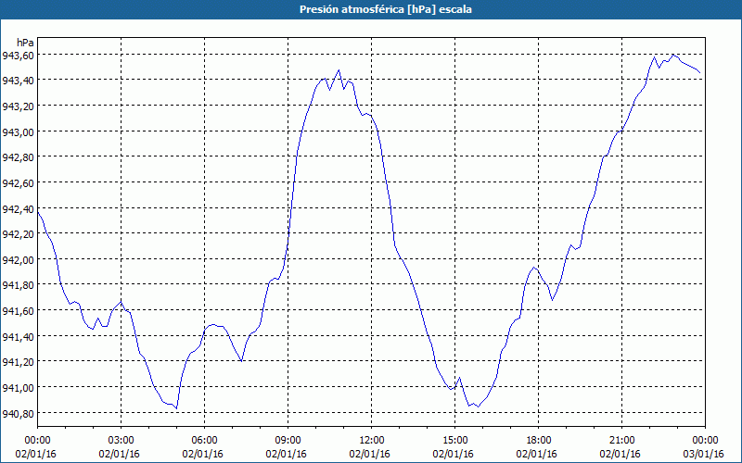Viewport: 742px width, 463px height.
Task: Click the 942,00 y-axis label
Action: [x=18, y=260]
